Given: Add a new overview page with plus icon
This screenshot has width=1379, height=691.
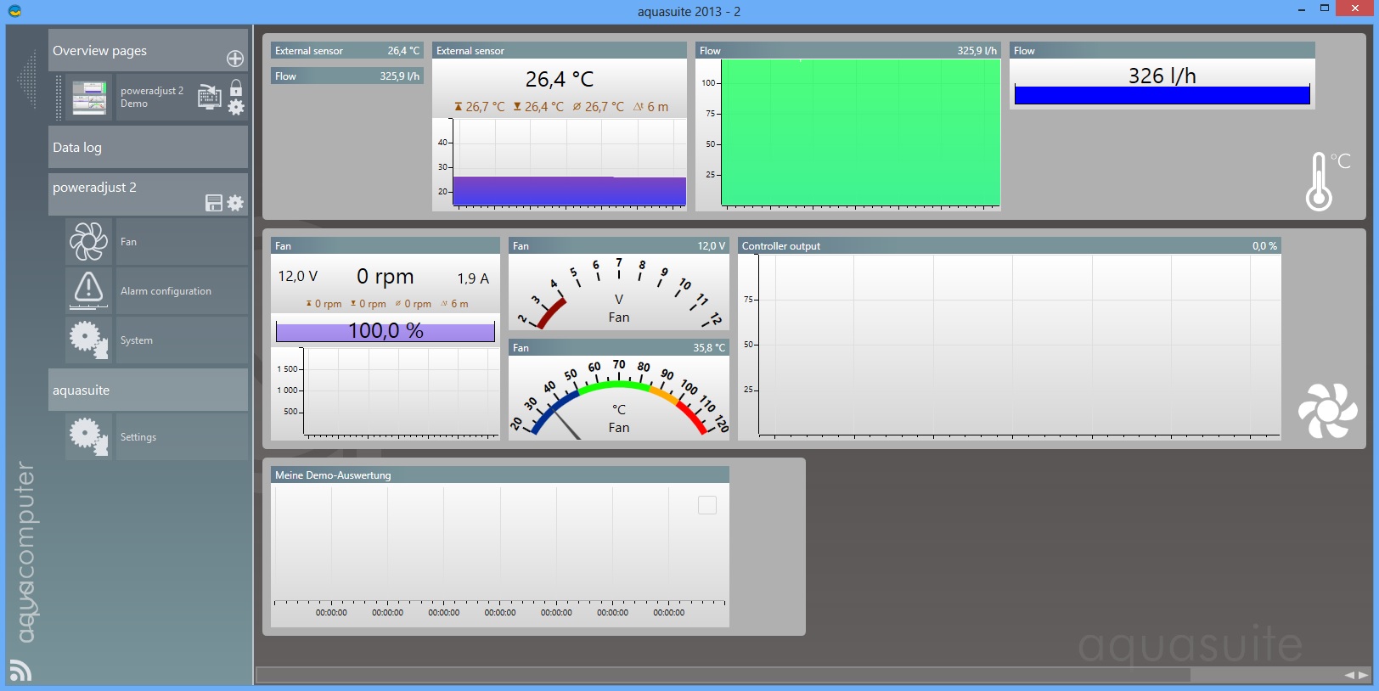Looking at the screenshot, I should click(235, 59).
